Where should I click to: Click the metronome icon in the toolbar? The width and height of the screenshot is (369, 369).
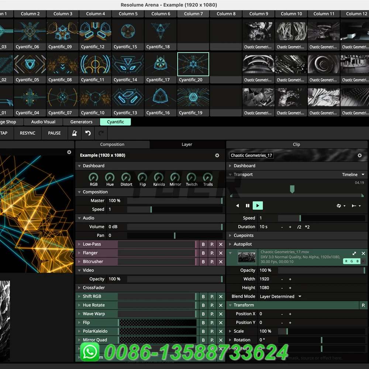click(75, 133)
